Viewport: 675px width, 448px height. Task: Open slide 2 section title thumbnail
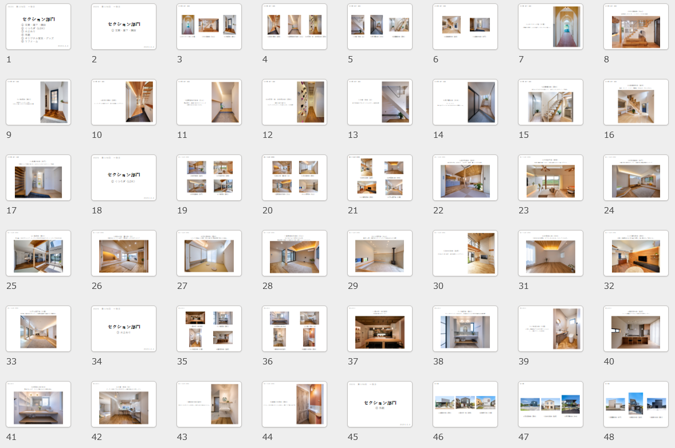124,27
